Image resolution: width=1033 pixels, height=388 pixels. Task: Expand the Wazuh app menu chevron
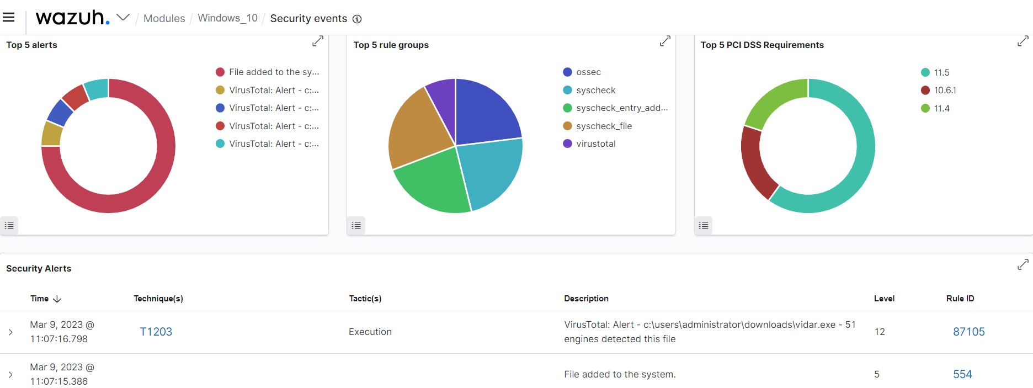pyautogui.click(x=123, y=18)
